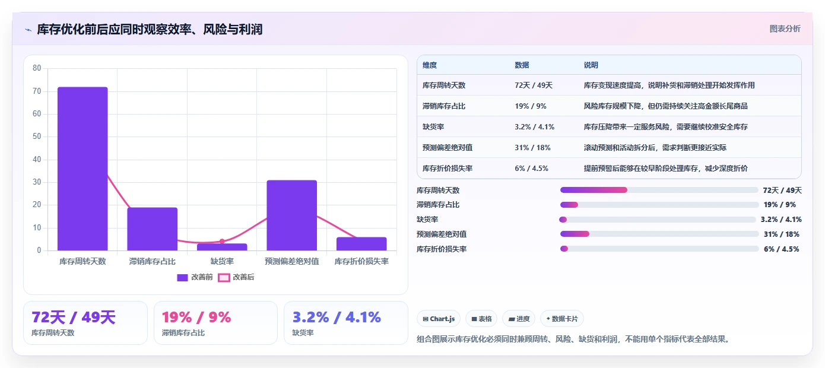Click the 进度 tag

tap(519, 319)
